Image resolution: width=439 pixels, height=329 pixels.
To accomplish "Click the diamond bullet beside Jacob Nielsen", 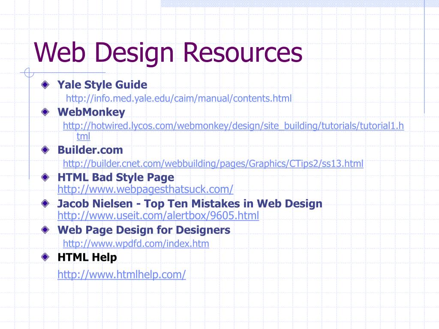I will click(x=45, y=203).
